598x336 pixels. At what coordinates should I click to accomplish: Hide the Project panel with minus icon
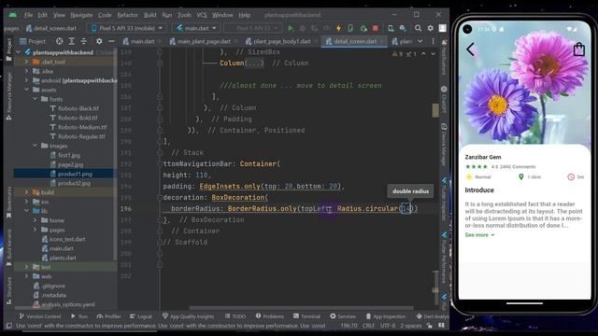[111, 41]
